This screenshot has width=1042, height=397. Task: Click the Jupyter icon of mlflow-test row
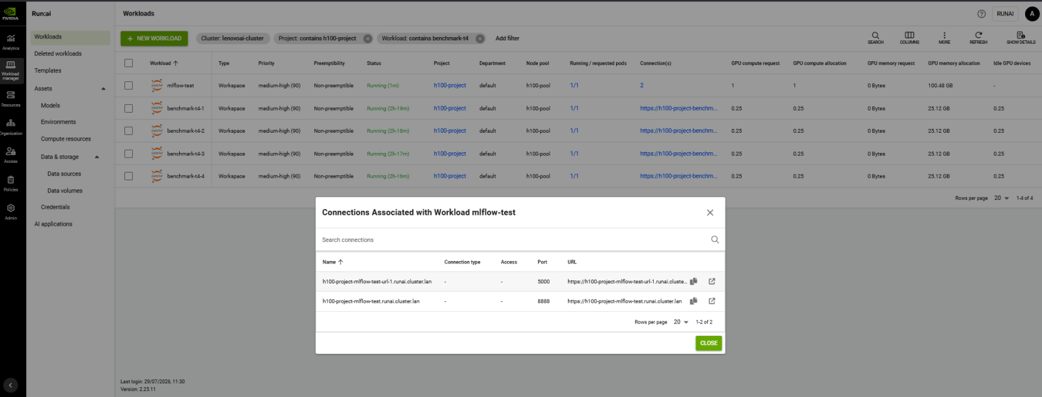click(x=157, y=85)
